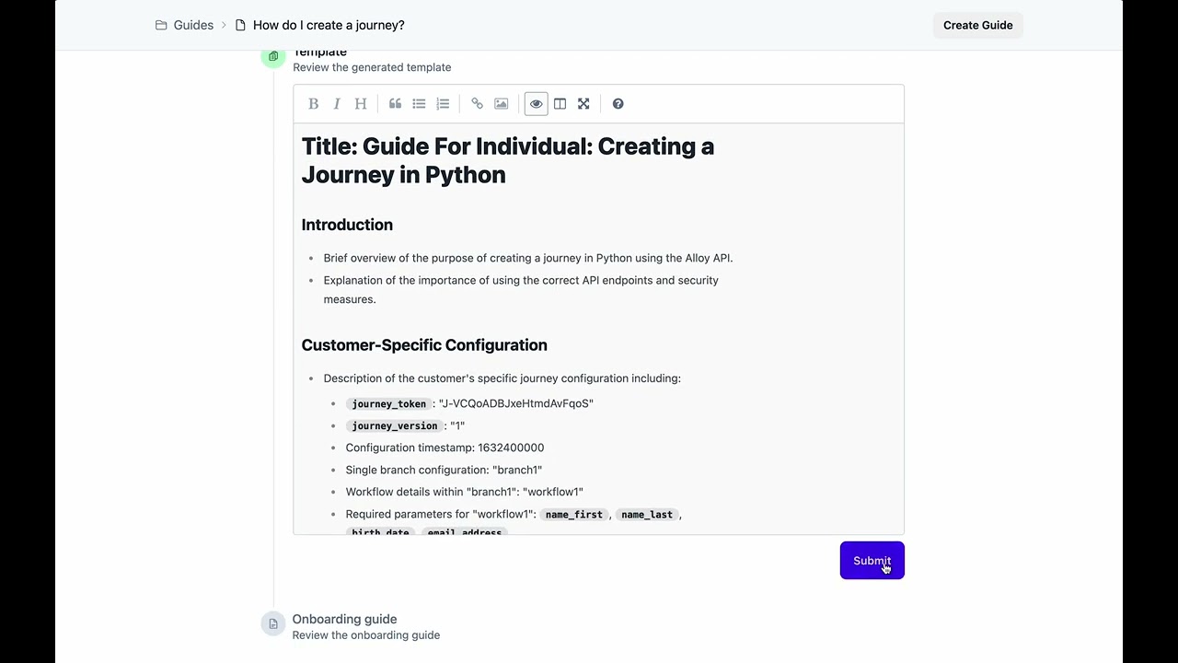Screen dimensions: 1178x663
Task: Submit the reviewed template
Action: (x=872, y=561)
